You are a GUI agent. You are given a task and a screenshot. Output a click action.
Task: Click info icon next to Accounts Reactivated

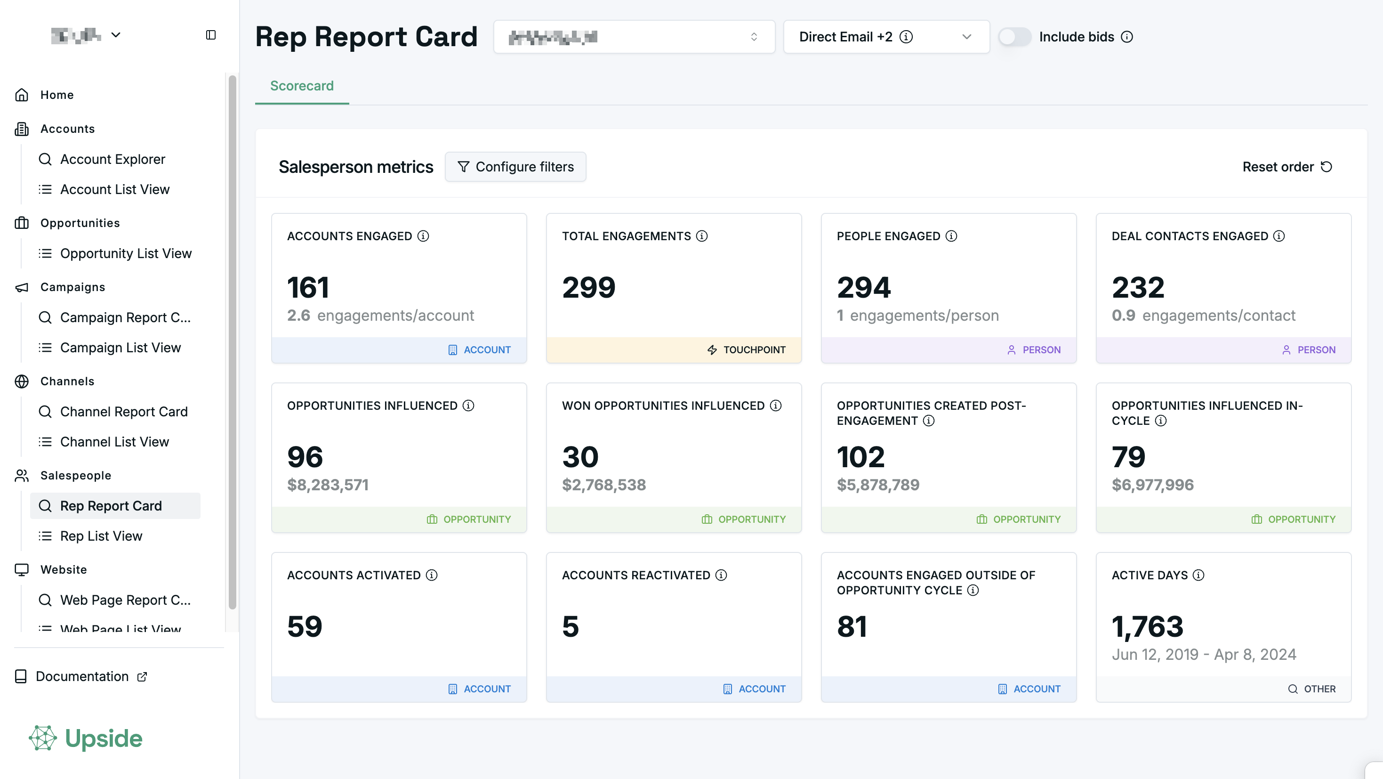(x=721, y=576)
